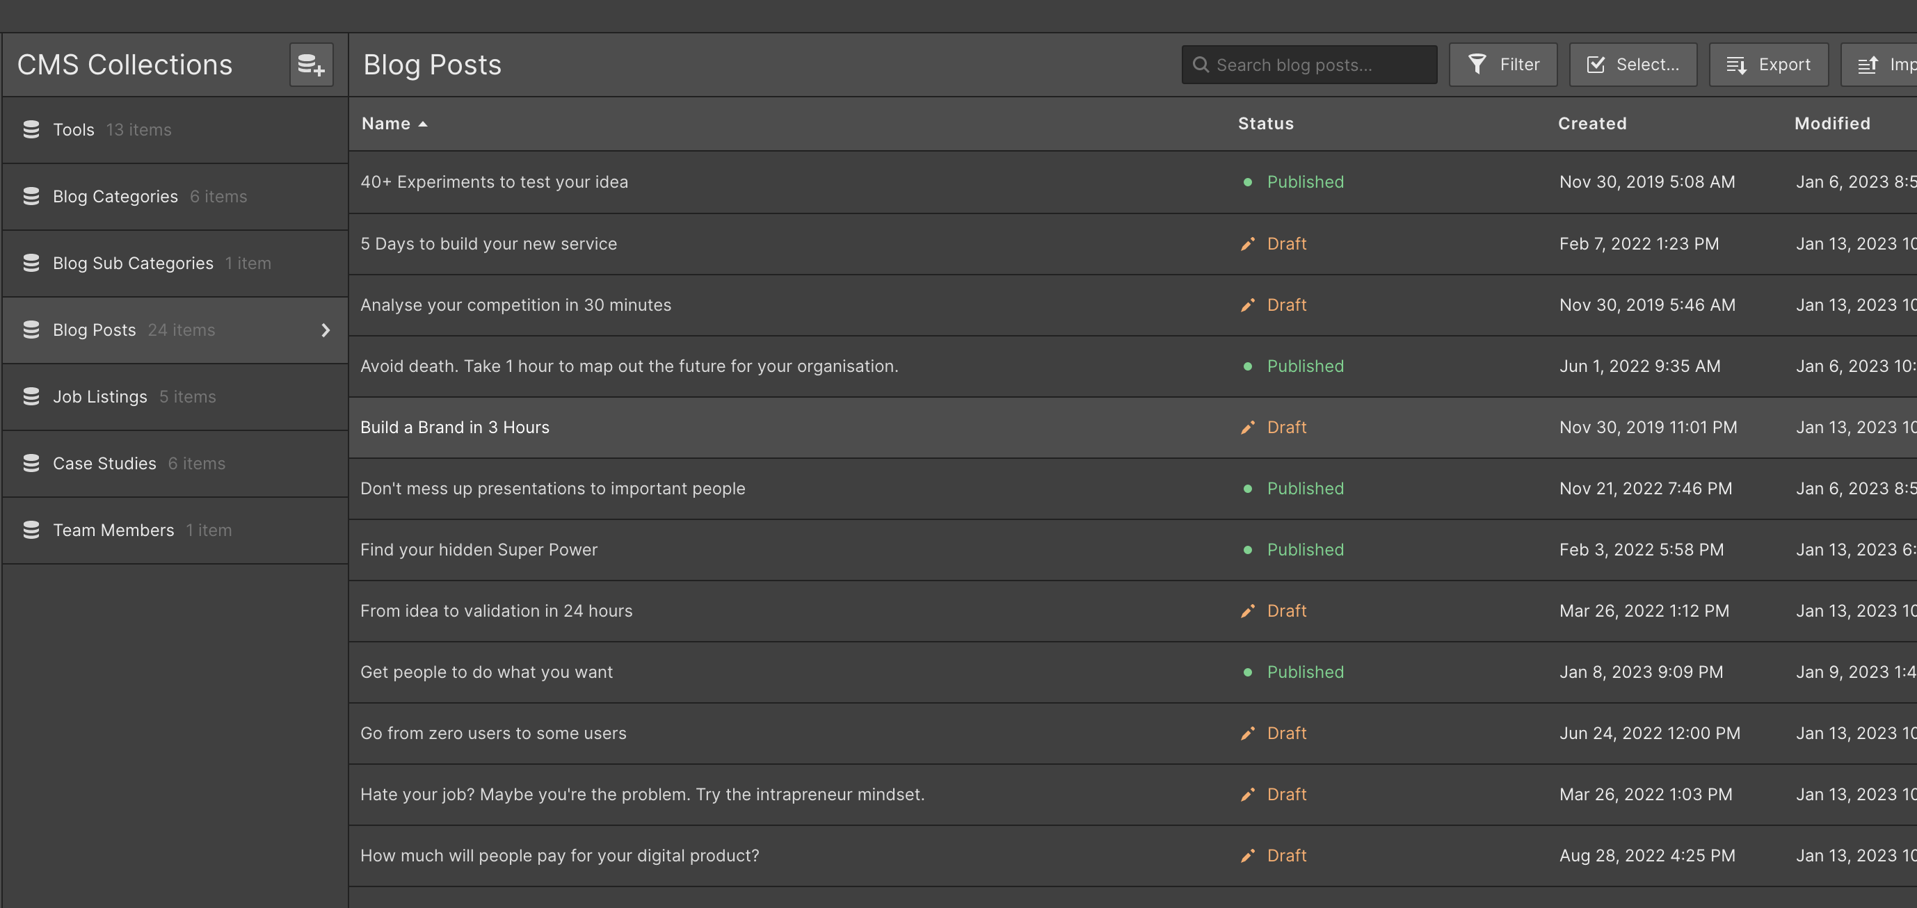Expand Blog Posts collection chevron arrow
This screenshot has height=908, width=1917.
(326, 330)
